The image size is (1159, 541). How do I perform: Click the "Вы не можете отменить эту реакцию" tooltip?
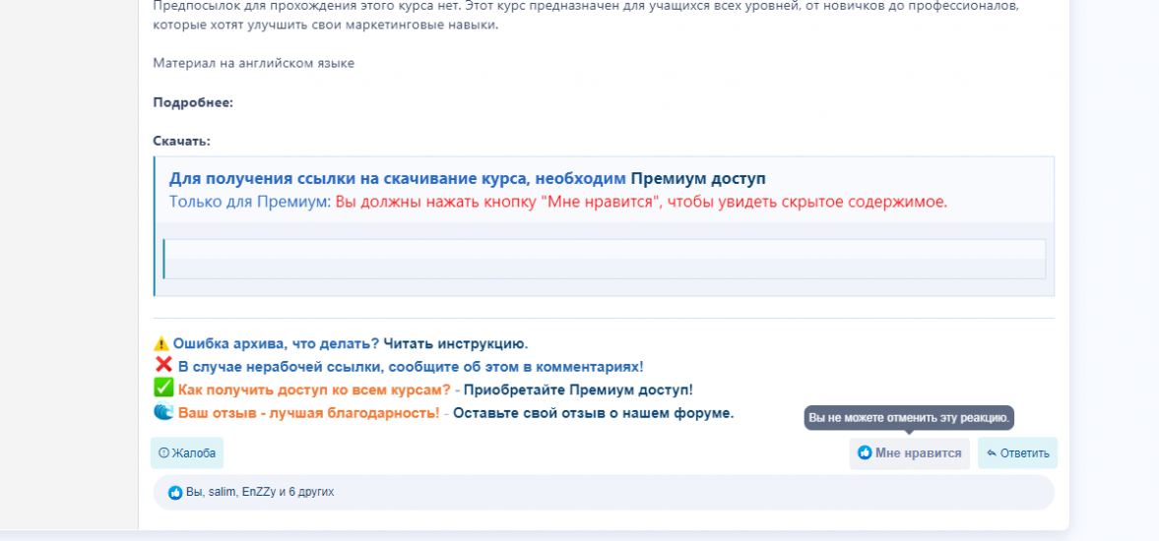click(909, 418)
